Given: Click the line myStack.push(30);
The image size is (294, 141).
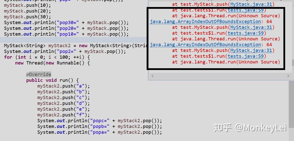Looking at the screenshot, I should coord(27,17).
